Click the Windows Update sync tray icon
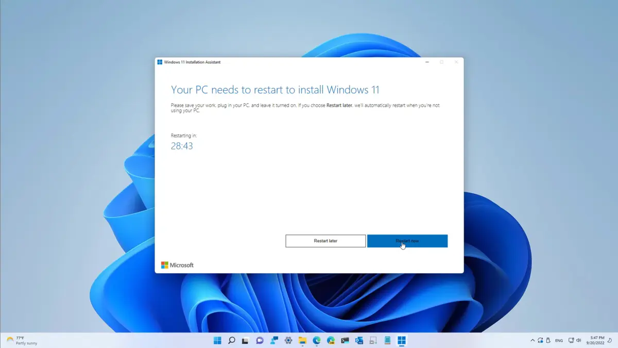This screenshot has width=618, height=348. pyautogui.click(x=540, y=340)
